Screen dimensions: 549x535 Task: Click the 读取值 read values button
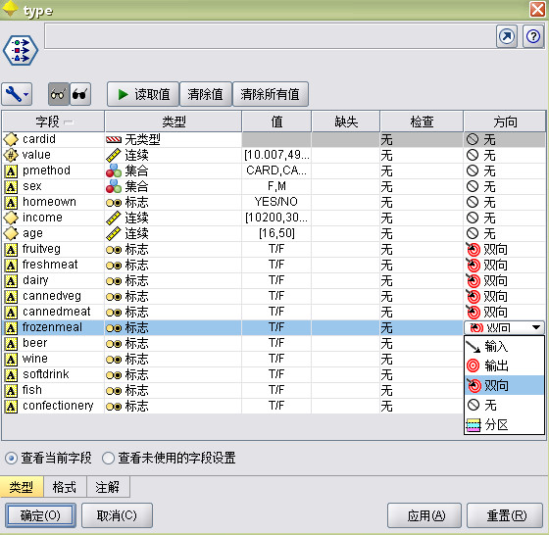coord(143,94)
